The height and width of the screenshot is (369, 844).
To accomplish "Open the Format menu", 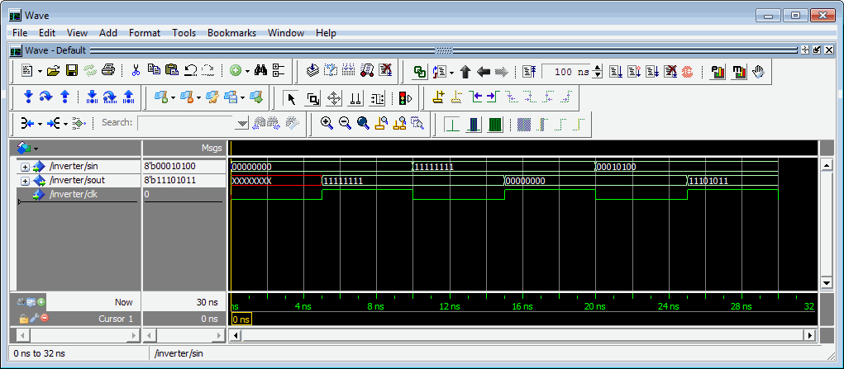I will pos(145,33).
